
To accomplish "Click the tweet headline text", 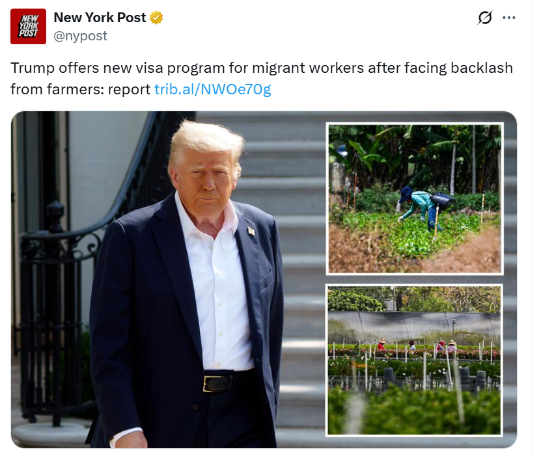I will click(262, 79).
